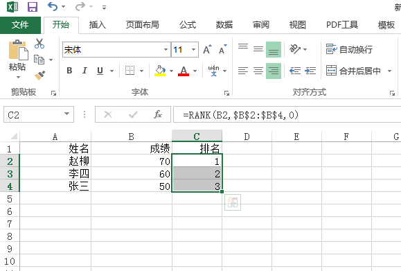Expand 合并后居中 options arrow
Image resolution: width=401 pixels, height=271 pixels.
click(x=389, y=71)
